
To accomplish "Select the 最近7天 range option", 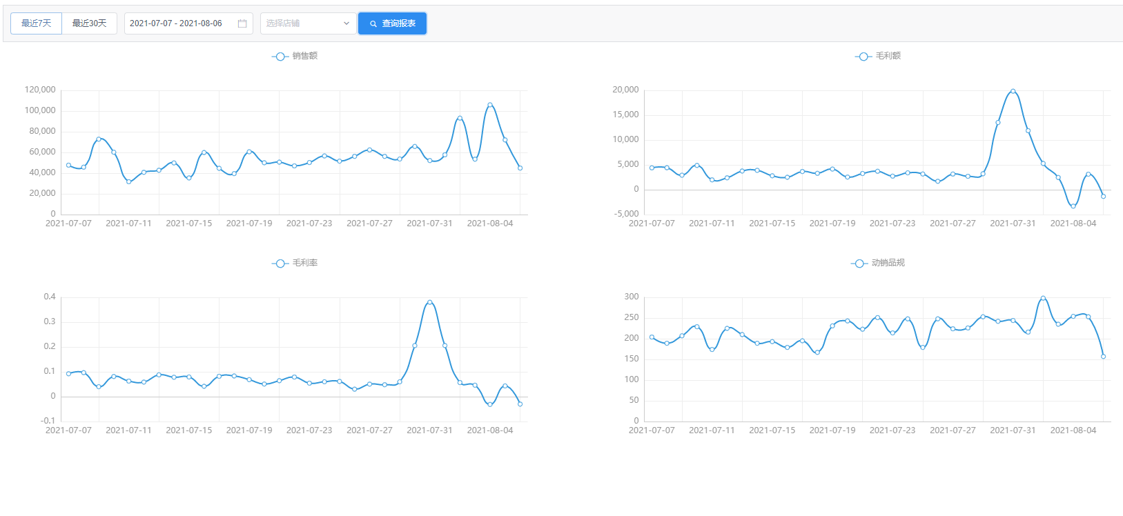I will (36, 23).
